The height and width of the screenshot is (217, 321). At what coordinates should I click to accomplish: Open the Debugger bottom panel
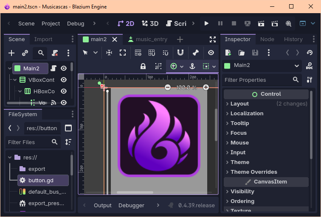point(131,206)
